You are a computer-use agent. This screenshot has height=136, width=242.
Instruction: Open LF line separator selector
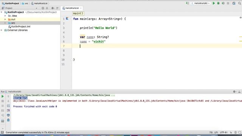click(216, 133)
